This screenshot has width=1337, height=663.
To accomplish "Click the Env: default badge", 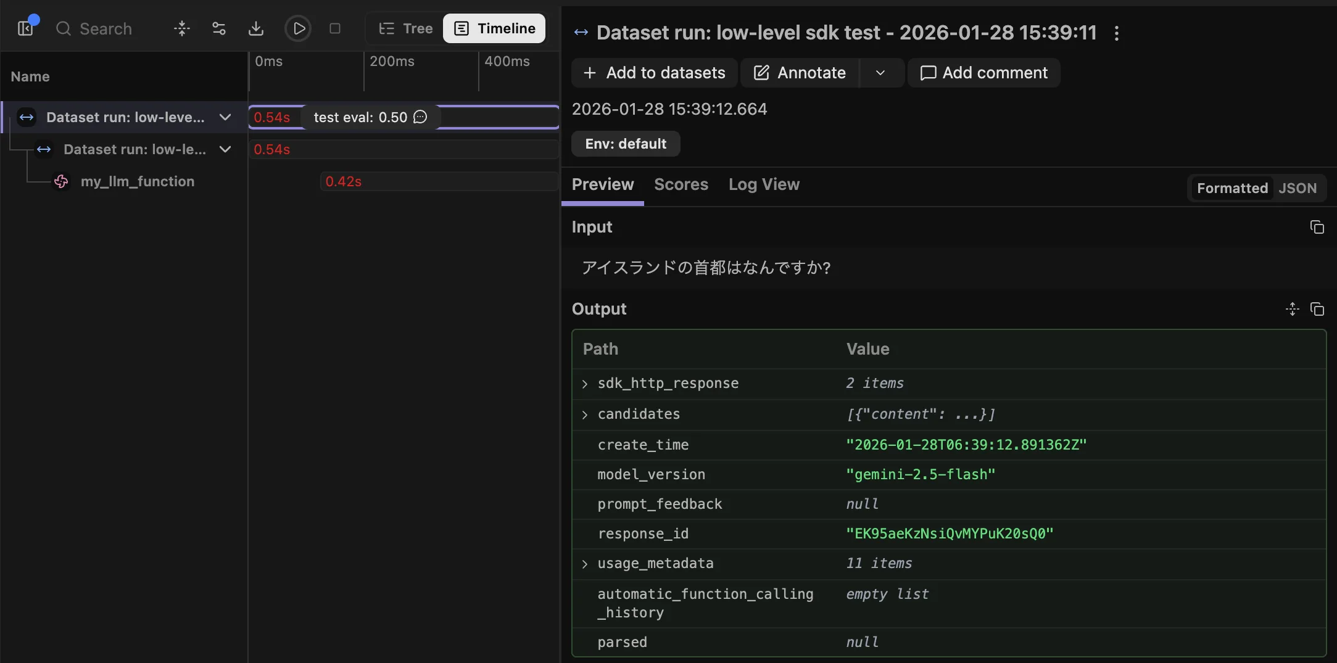I will point(626,144).
